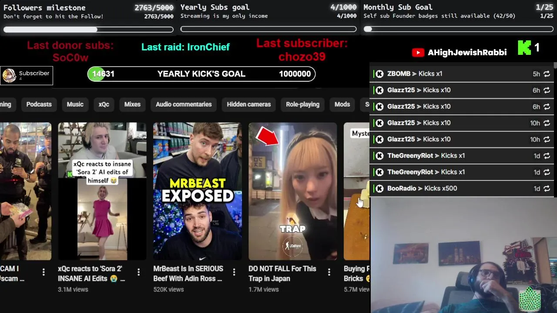Screen dimensions: 557x313
Task: Open title 'xQc reacts to Sora 2'
Action: (x=91, y=273)
